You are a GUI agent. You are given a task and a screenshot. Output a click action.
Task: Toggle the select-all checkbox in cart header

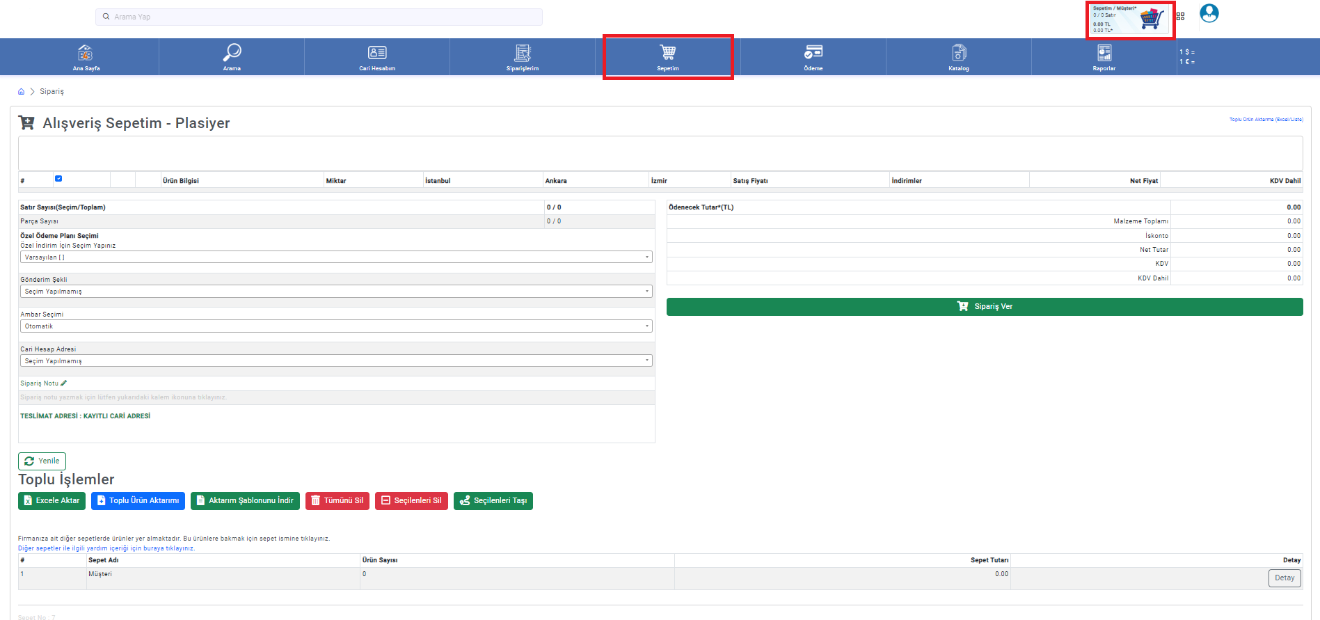tap(58, 179)
